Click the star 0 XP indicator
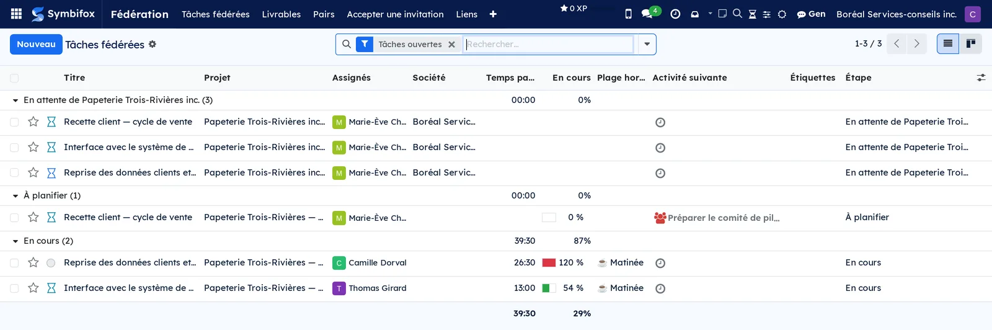 point(573,9)
